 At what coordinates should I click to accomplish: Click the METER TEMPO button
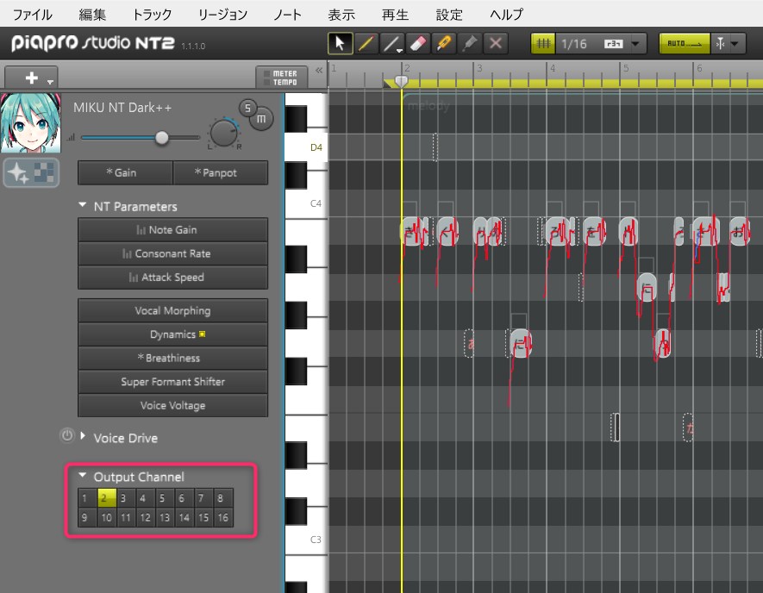coord(282,78)
